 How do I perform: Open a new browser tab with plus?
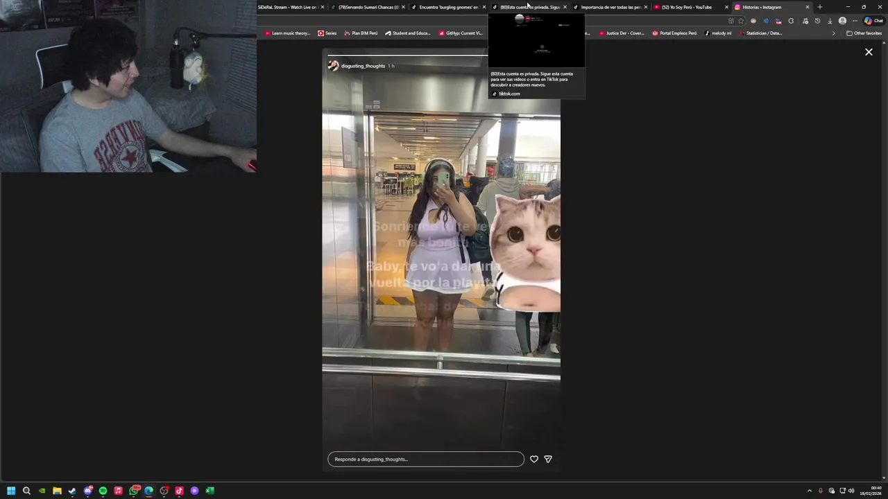pyautogui.click(x=819, y=7)
